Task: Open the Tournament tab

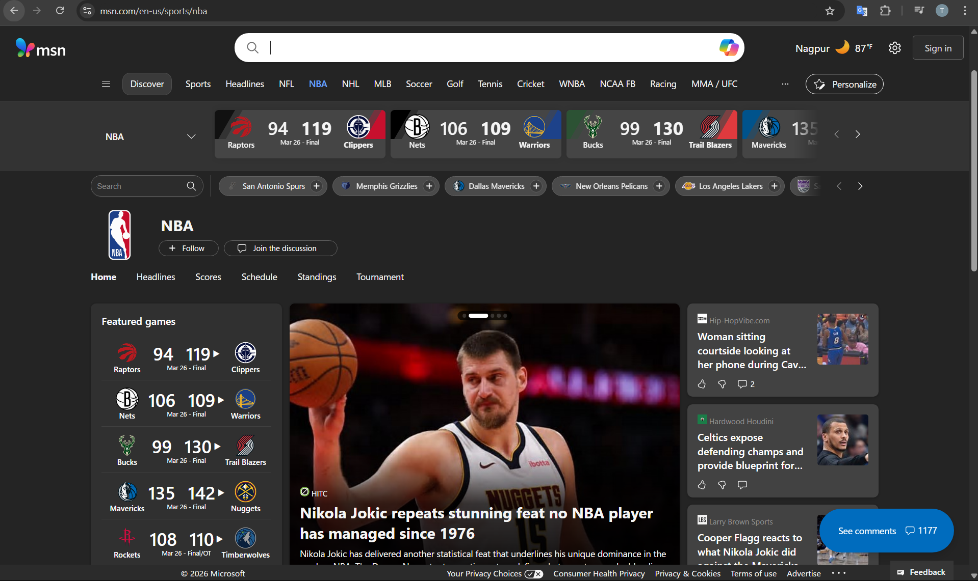Action: coord(380,277)
